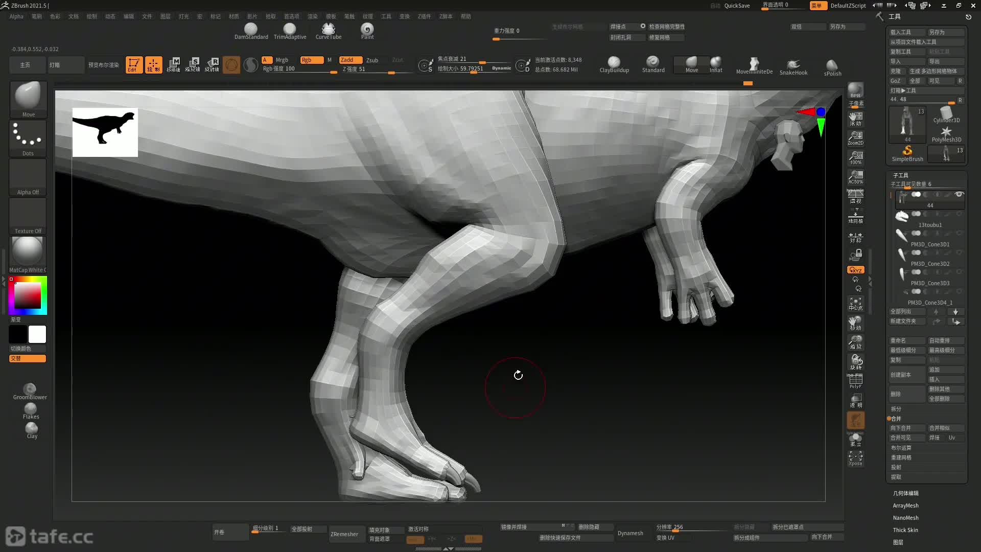This screenshot has height=552, width=981.
Task: Toggle the Zadd mode
Action: pos(351,60)
